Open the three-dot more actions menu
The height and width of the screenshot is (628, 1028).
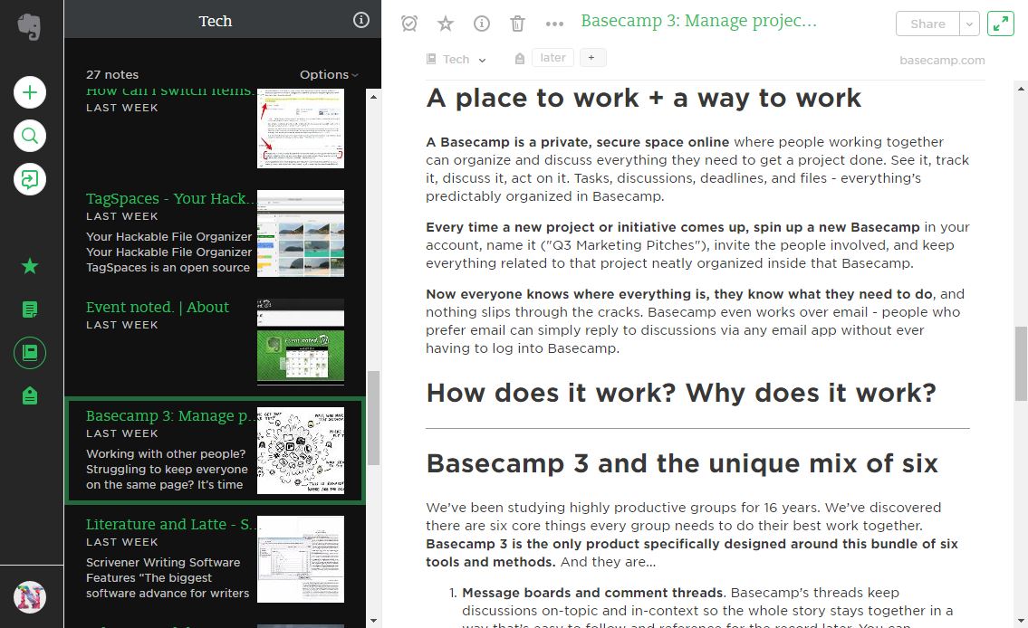pos(544,24)
